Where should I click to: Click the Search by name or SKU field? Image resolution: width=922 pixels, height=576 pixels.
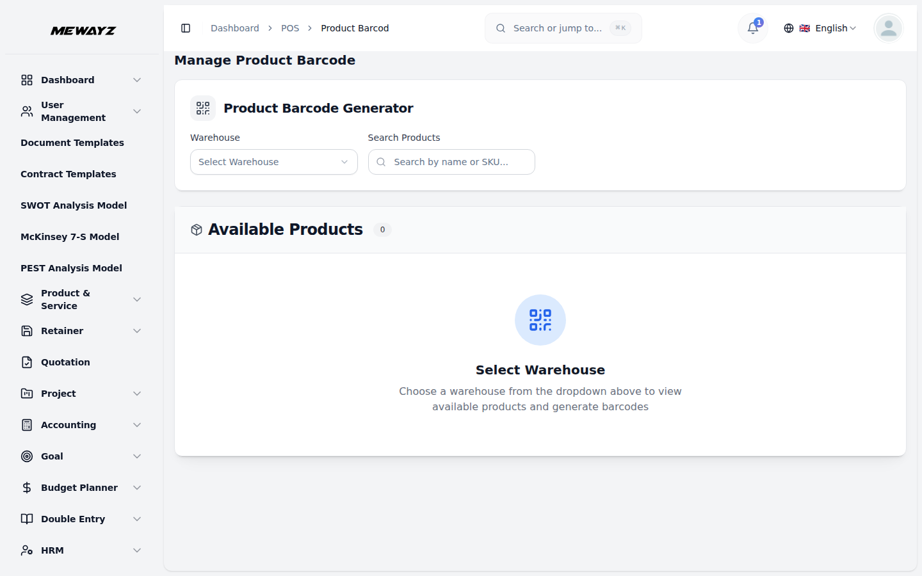[451, 162]
